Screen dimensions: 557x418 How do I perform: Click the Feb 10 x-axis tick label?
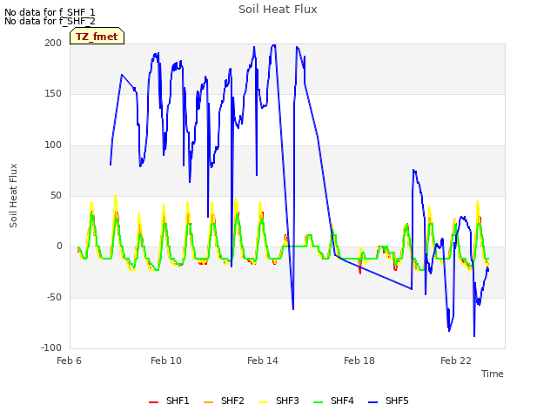166,361
